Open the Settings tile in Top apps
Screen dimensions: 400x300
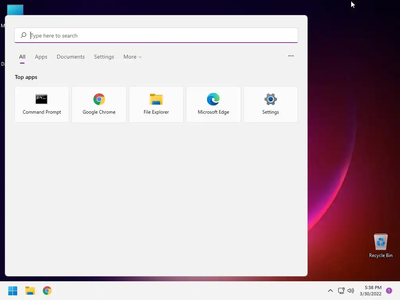click(271, 104)
